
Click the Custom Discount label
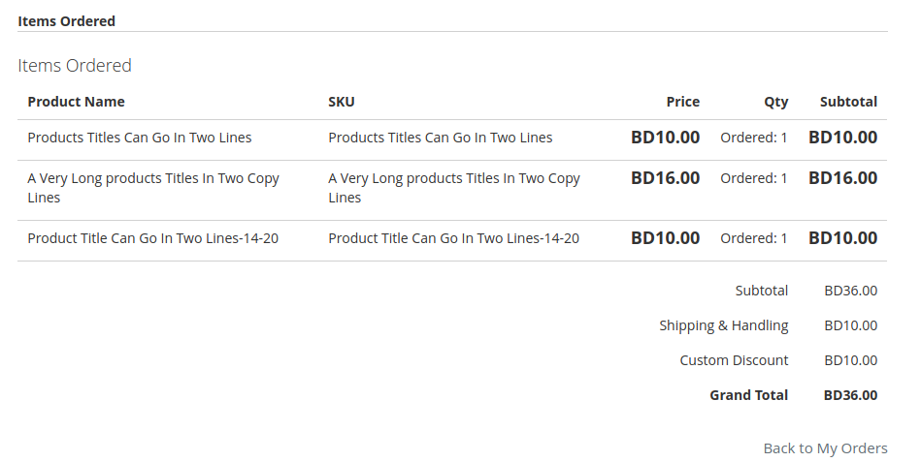(734, 360)
